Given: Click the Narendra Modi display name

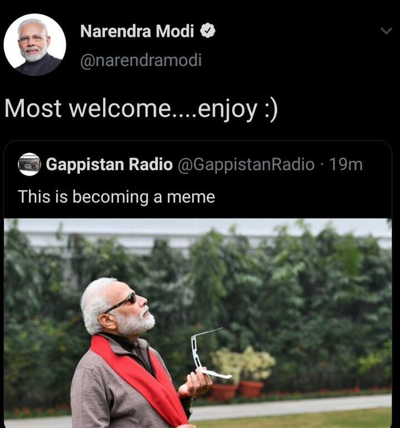Looking at the screenshot, I should 137,32.
